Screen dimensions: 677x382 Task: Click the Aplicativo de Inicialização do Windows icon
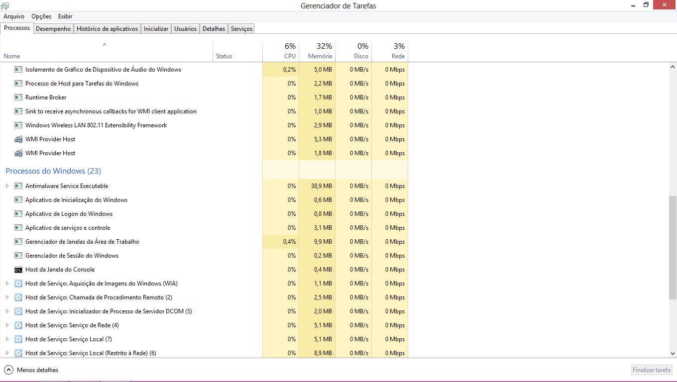point(18,200)
